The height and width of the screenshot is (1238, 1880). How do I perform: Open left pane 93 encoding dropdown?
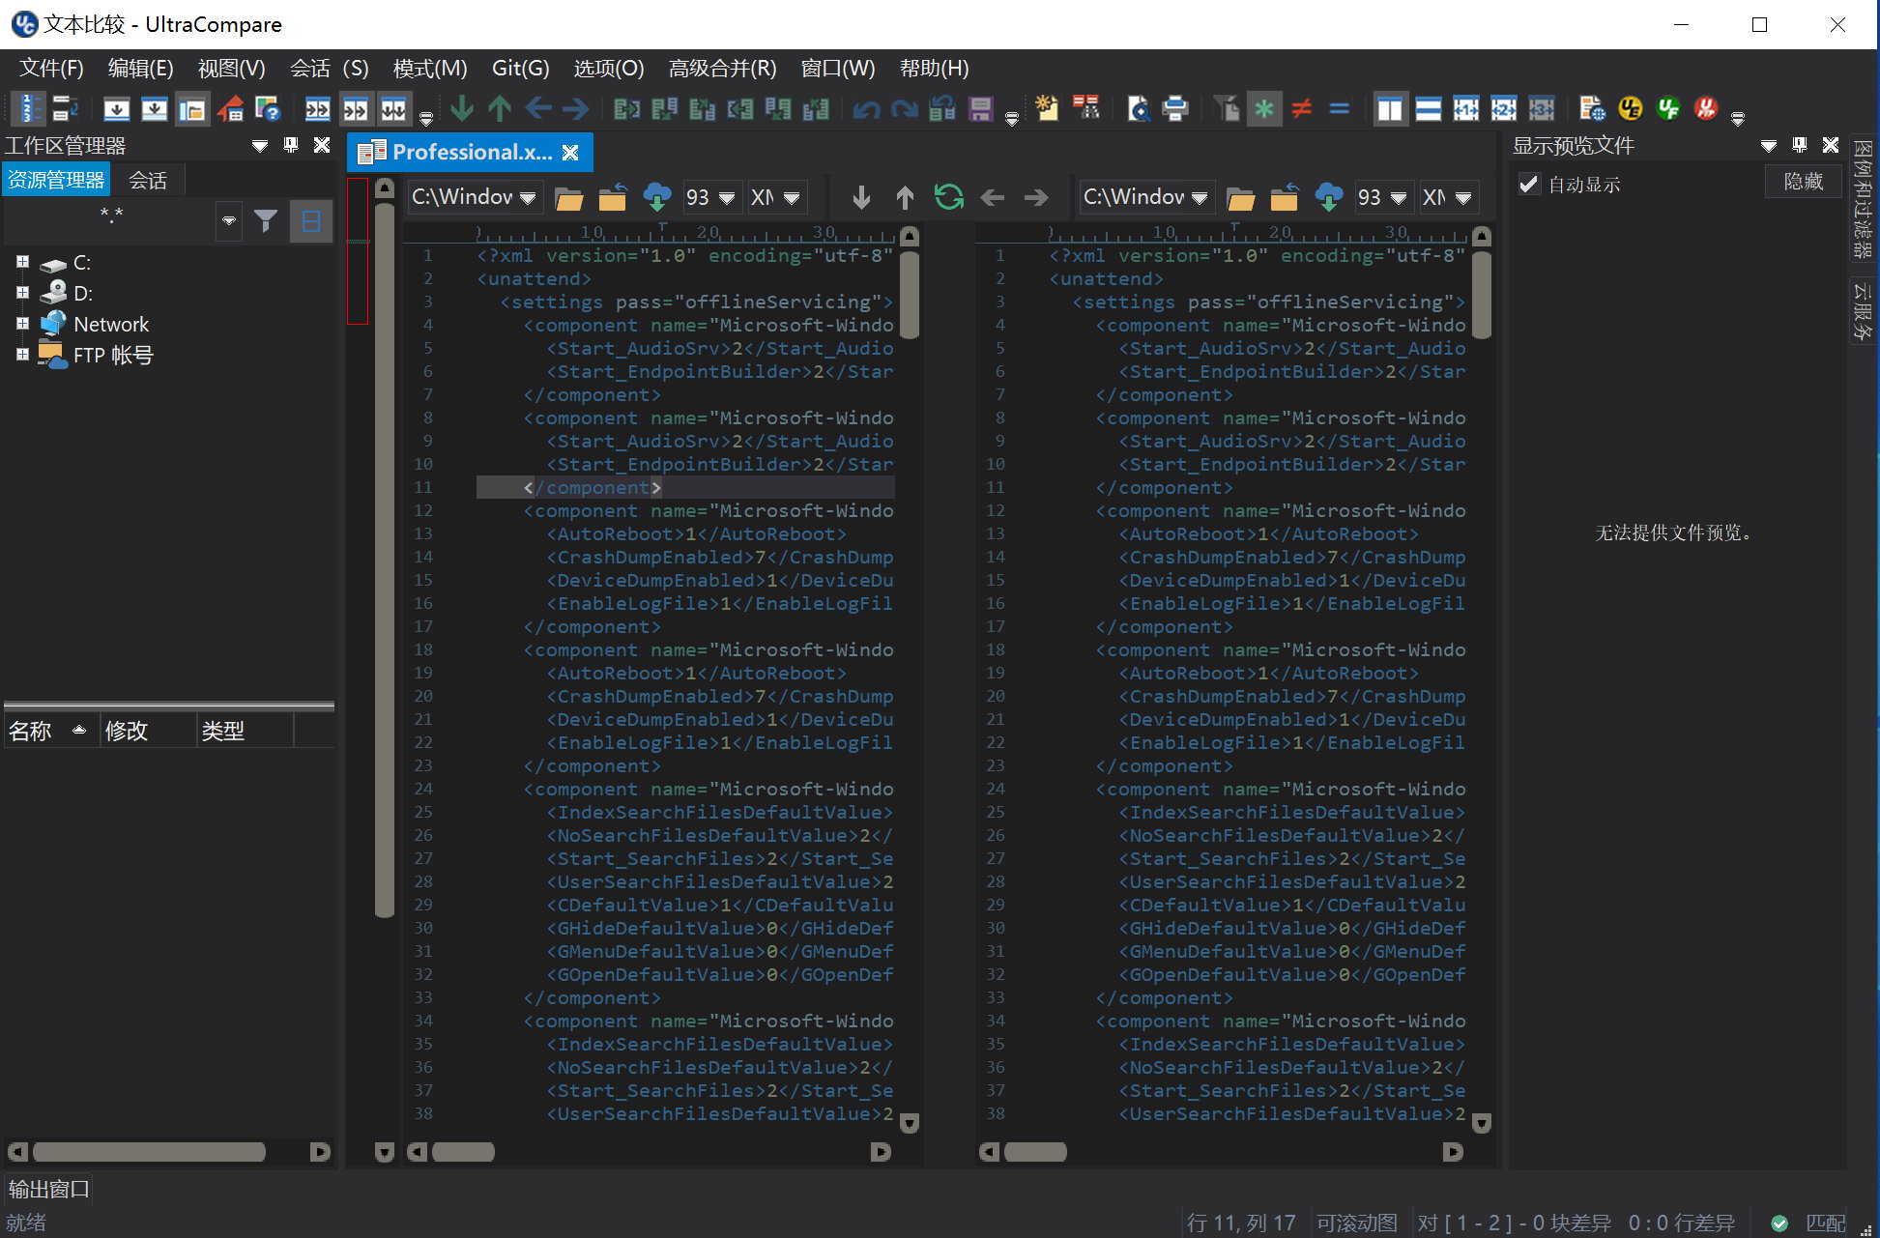727,198
